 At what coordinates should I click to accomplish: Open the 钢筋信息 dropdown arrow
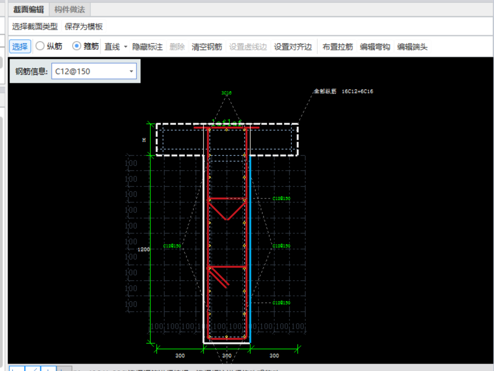[132, 71]
